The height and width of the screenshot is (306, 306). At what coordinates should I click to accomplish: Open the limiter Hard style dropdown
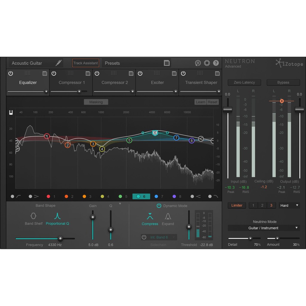pyautogui.click(x=289, y=206)
